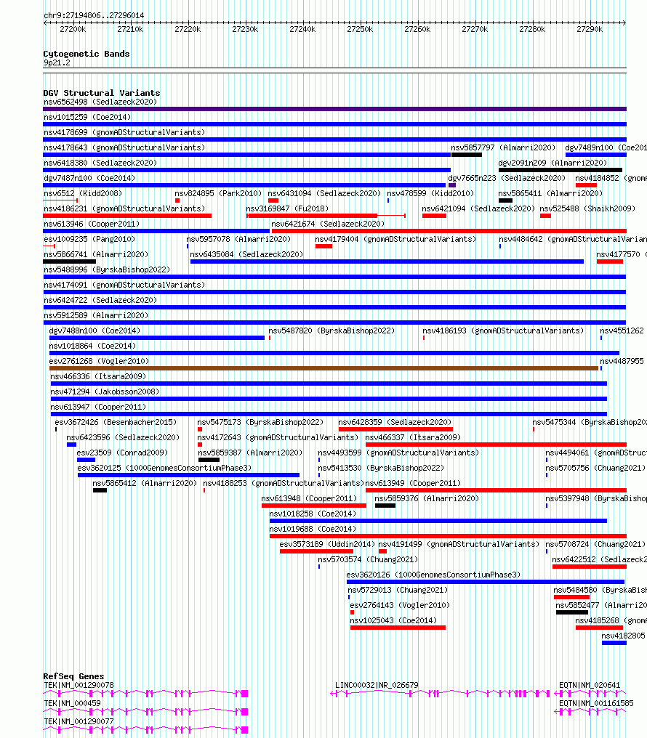The width and height of the screenshot is (647, 738).
Task: Select dgv2091n209 (Almarri2020) label
Action: tap(552, 163)
